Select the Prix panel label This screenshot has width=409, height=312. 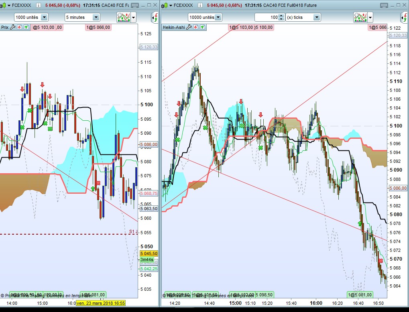tap(5, 27)
